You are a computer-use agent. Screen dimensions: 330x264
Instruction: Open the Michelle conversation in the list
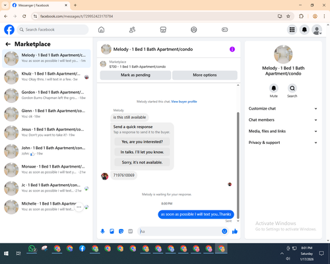click(x=46, y=207)
